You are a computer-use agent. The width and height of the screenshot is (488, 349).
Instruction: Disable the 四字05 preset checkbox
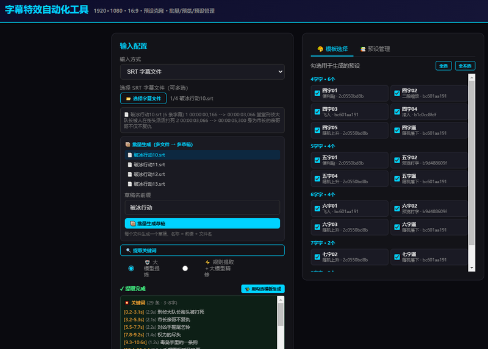317,130
